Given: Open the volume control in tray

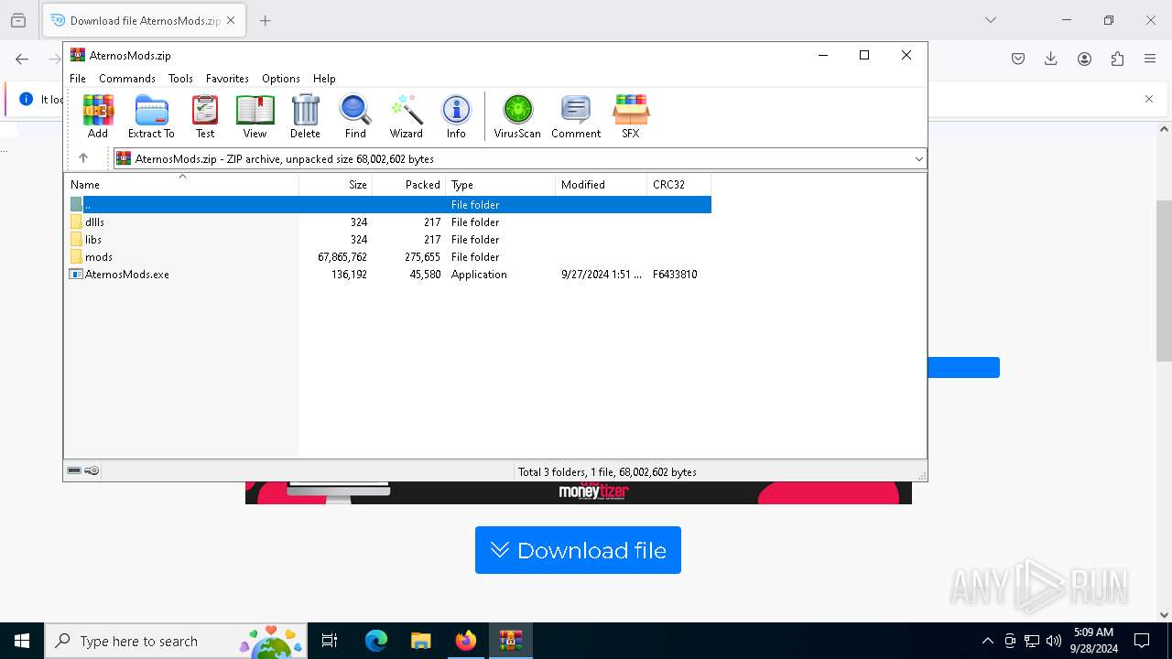Looking at the screenshot, I should point(1054,641).
